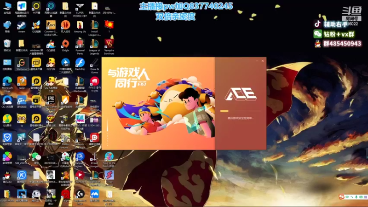
Task: Open the YY开播 yellow ring shortcut
Action: pos(36,8)
